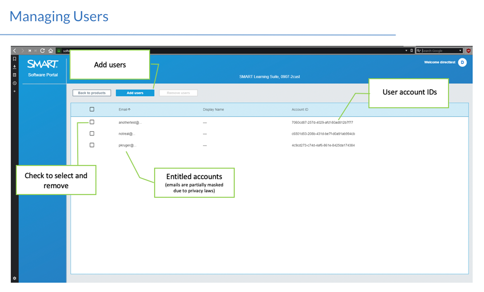Expand the search field history dropdown
Viewport: 484px width, 292px height.
pyautogui.click(x=460, y=50)
